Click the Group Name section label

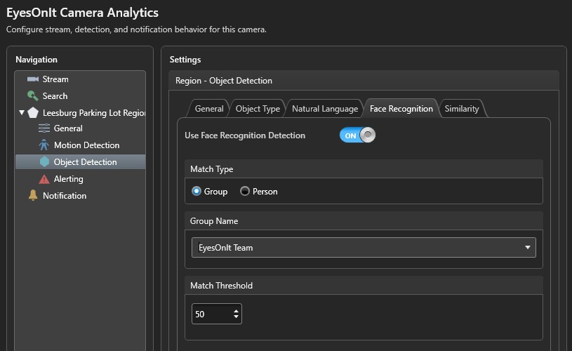tap(214, 220)
